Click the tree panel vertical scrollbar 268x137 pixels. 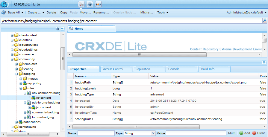point(63,59)
